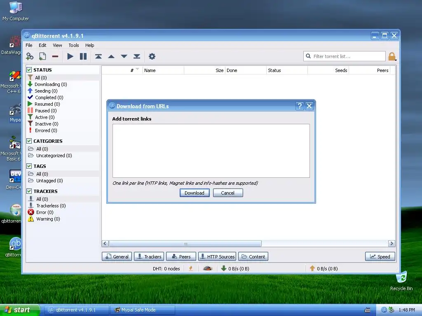The width and height of the screenshot is (422, 316).
Task: Sort by the Name column header
Action: click(163, 70)
